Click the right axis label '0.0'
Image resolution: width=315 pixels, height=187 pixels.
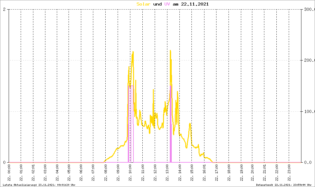coord(308,163)
